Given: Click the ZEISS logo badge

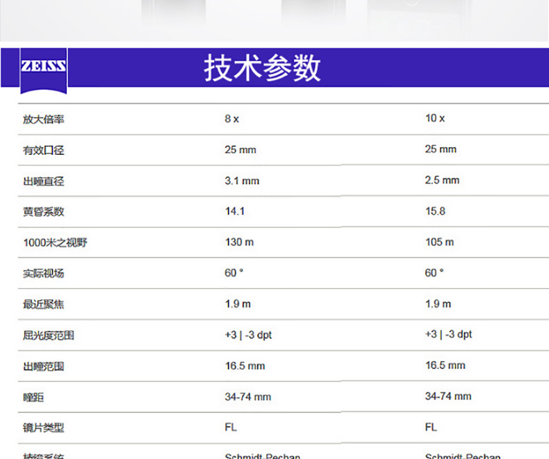Looking at the screenshot, I should click(x=43, y=71).
